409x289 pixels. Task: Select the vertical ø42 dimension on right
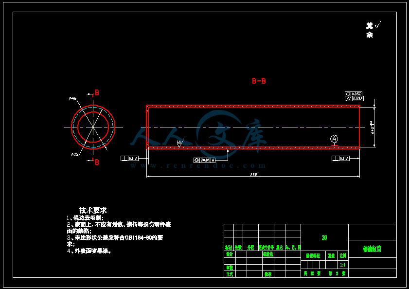372,127
